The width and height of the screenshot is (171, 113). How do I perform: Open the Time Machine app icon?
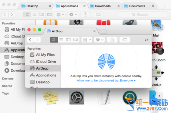130,97
